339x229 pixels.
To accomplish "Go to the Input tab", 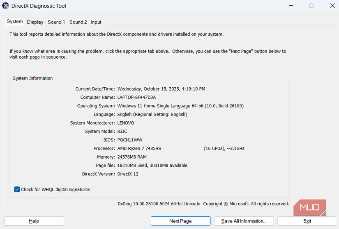I will pos(96,22).
